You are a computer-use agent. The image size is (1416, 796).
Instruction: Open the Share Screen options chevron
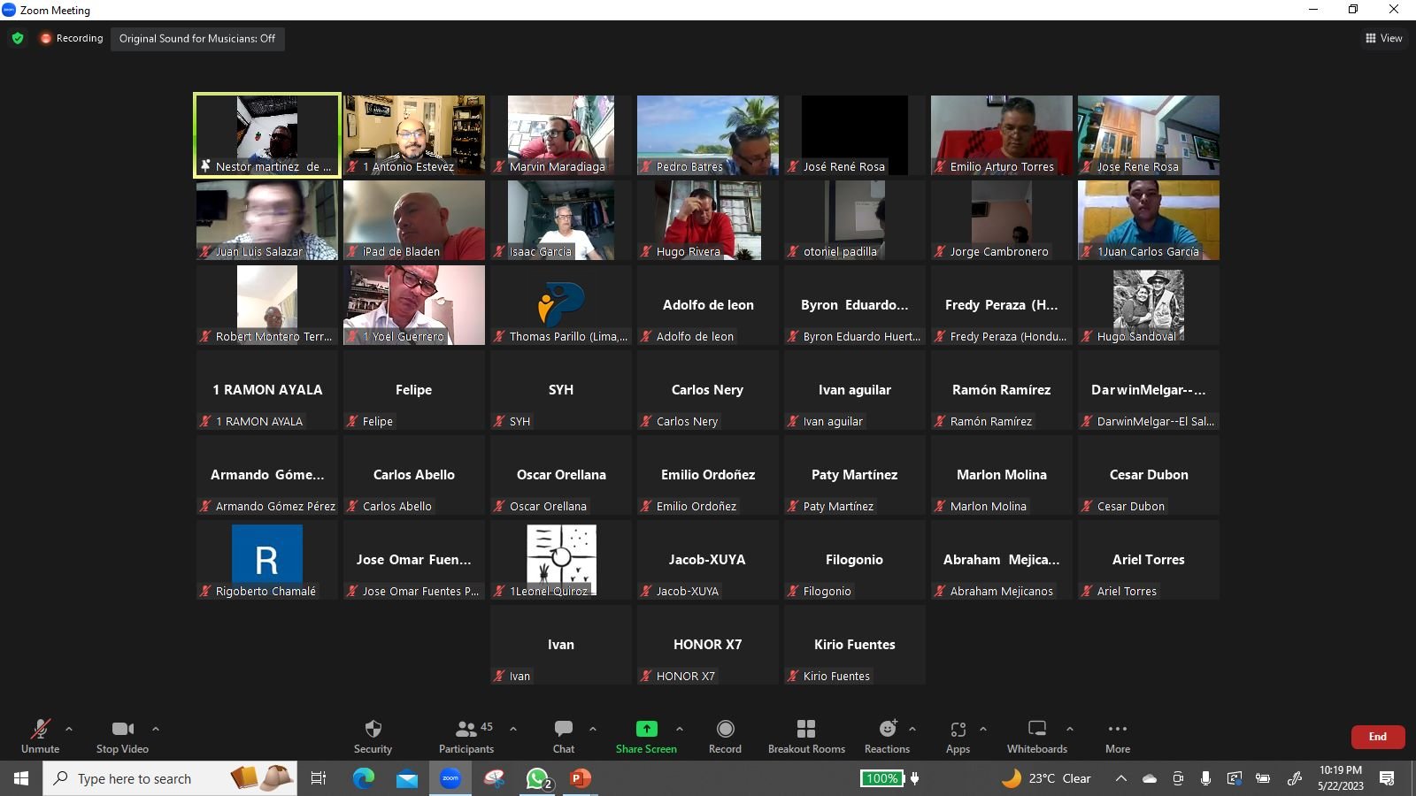[x=680, y=730]
